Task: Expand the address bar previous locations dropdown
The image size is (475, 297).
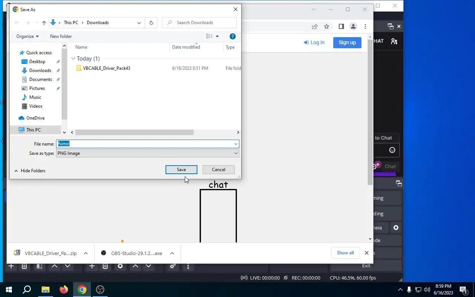Action: coord(139,23)
